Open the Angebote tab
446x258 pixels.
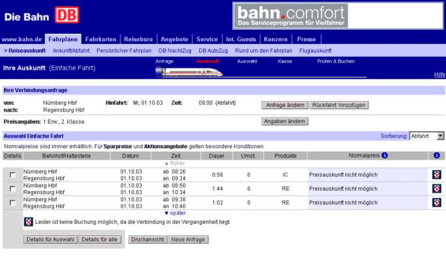pyautogui.click(x=174, y=40)
